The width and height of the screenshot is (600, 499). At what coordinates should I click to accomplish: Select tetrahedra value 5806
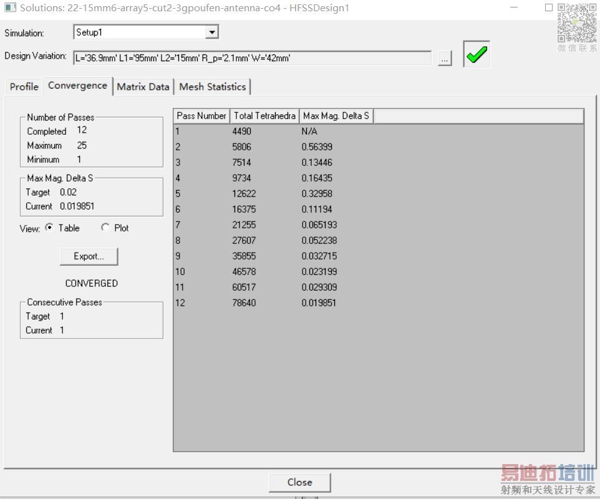pos(242,147)
